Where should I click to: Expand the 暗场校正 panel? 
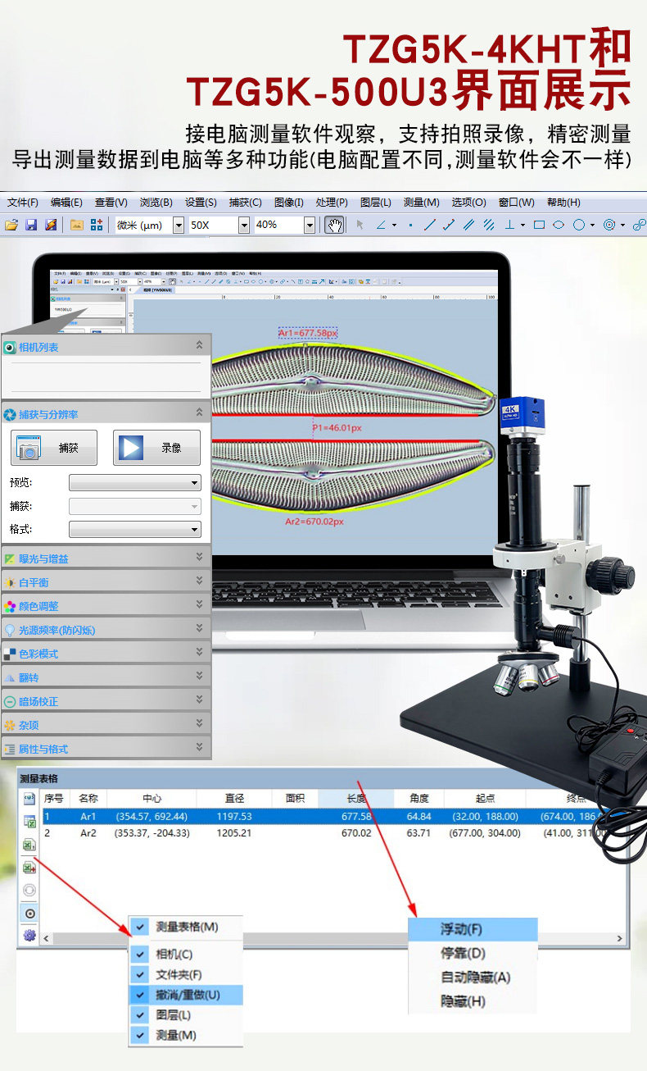199,700
